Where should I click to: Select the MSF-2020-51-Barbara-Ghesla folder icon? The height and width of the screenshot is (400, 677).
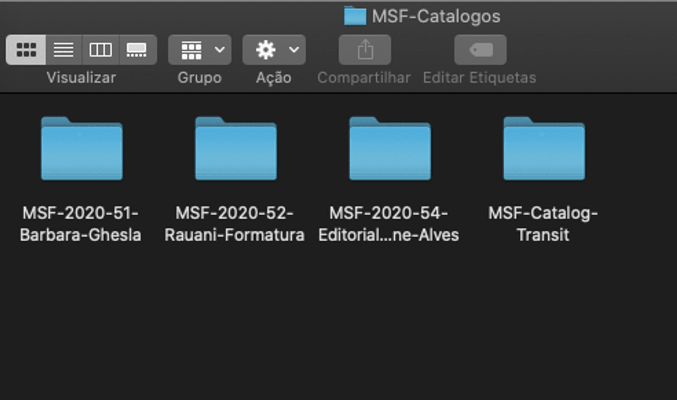click(x=82, y=148)
